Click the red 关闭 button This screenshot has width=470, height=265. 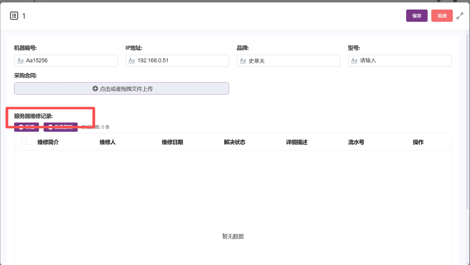tap(442, 16)
